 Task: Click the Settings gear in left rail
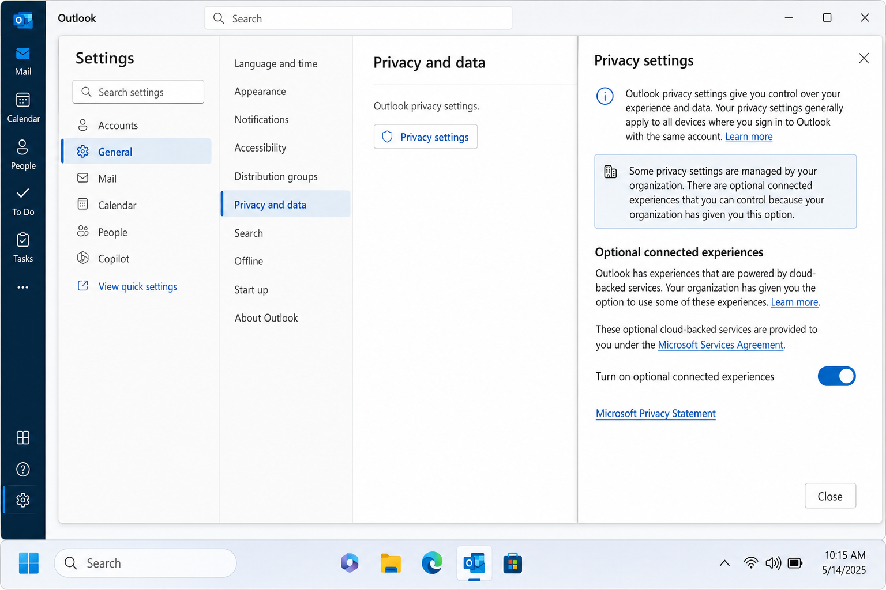click(x=23, y=500)
